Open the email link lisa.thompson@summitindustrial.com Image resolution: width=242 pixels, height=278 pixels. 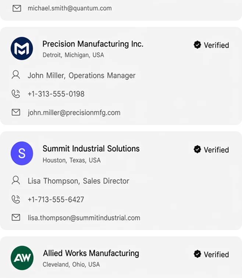coord(84,218)
